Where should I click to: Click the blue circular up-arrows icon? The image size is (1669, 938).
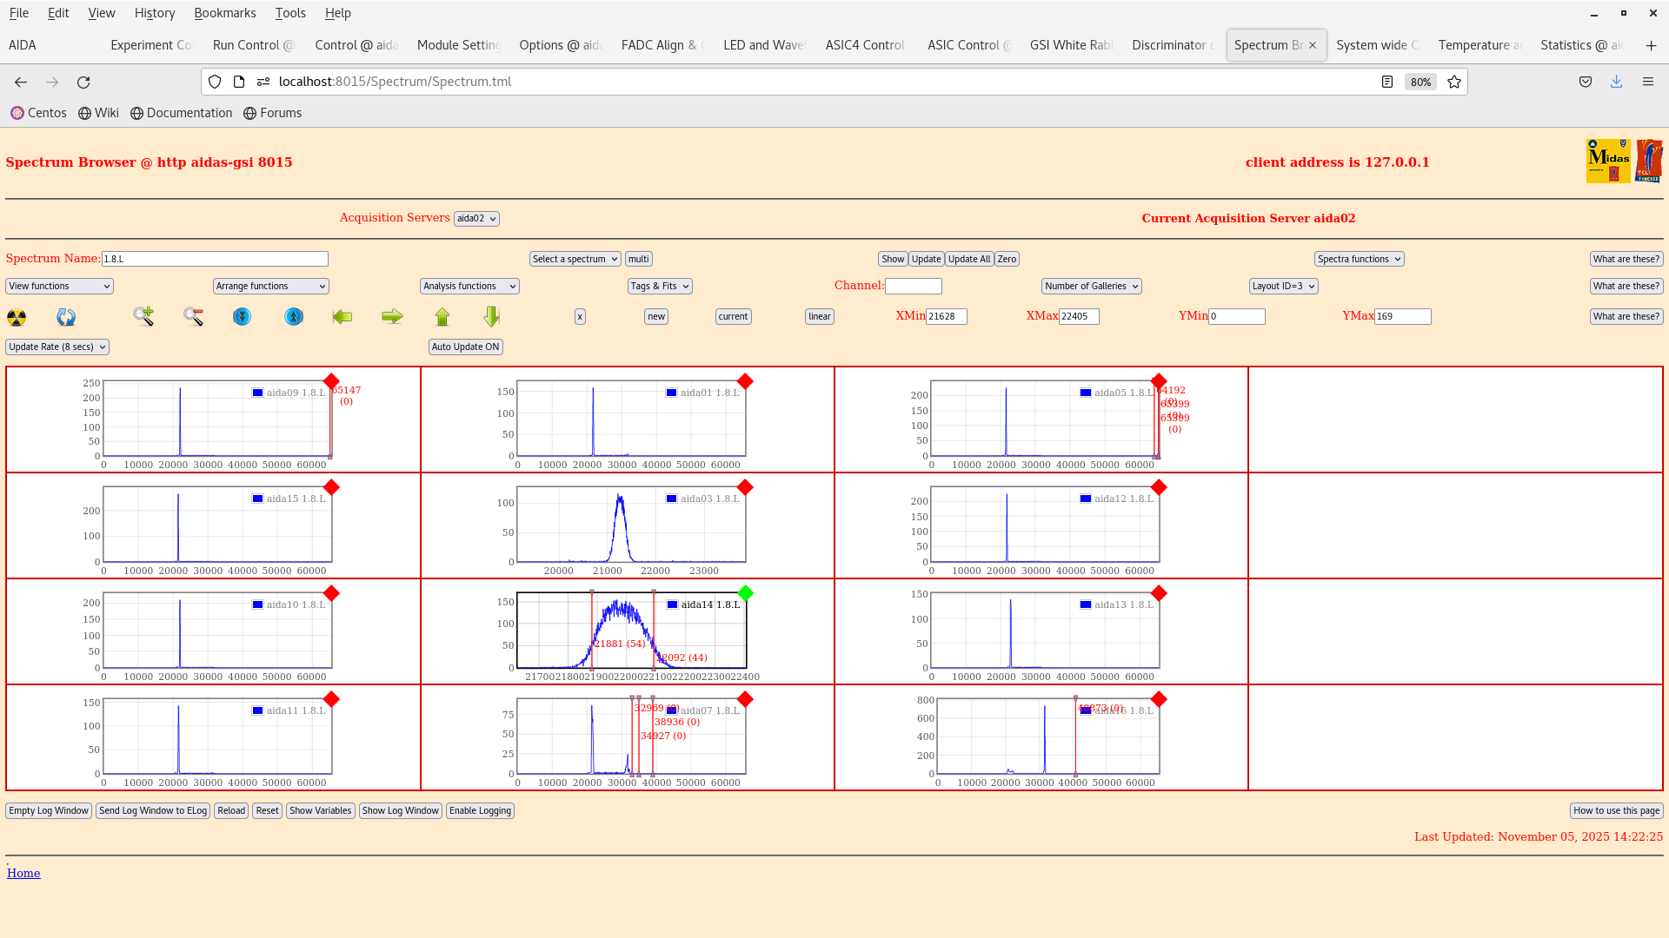click(x=293, y=317)
